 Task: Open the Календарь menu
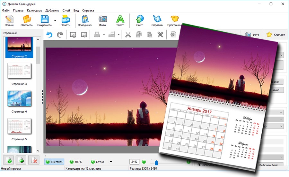coord(34,10)
